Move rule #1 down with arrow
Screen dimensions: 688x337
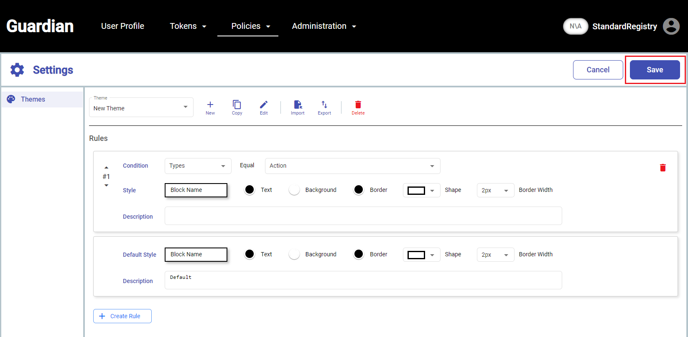click(x=106, y=185)
